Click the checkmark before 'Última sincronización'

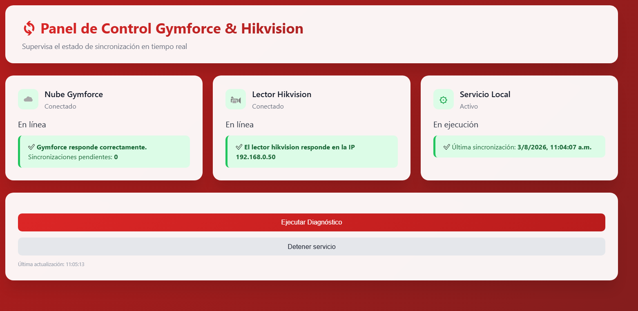tap(447, 147)
